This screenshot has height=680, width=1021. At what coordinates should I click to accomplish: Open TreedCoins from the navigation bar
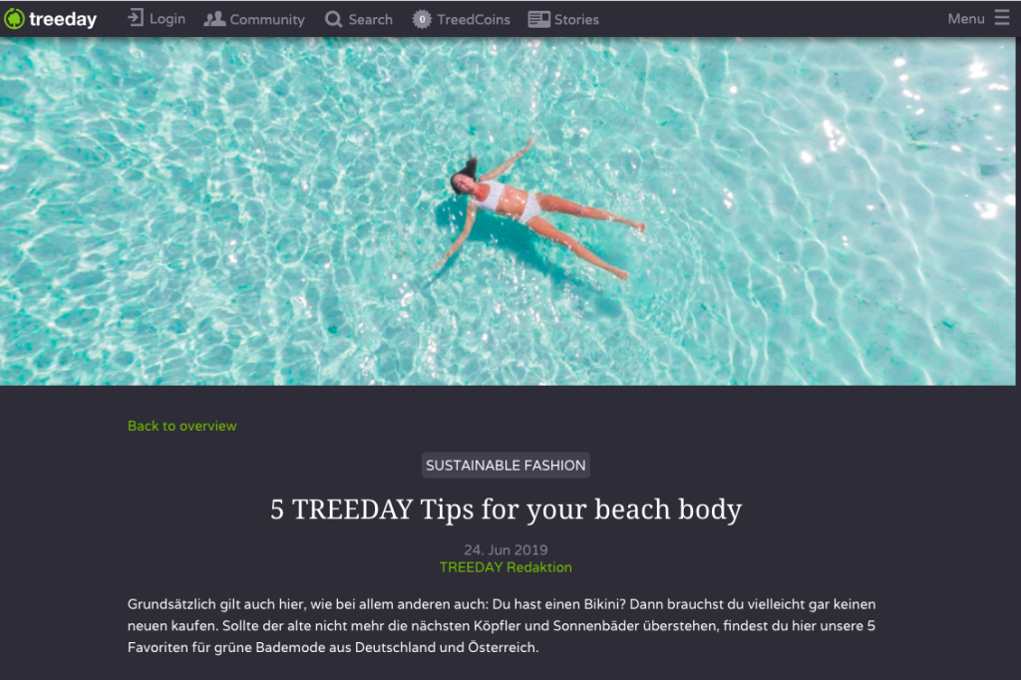474,20
